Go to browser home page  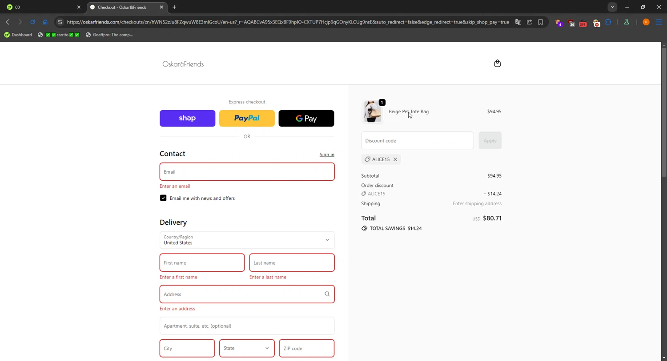(x=45, y=22)
